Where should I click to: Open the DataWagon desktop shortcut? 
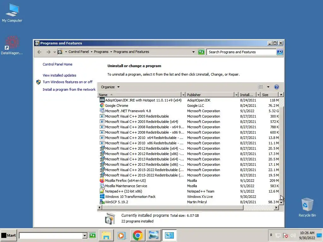(x=12, y=45)
